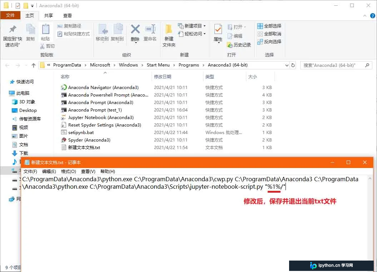377x272 pixels.
Task: Select Anaconda Navigator (Anaconda3) shortcut
Action: click(x=103, y=88)
